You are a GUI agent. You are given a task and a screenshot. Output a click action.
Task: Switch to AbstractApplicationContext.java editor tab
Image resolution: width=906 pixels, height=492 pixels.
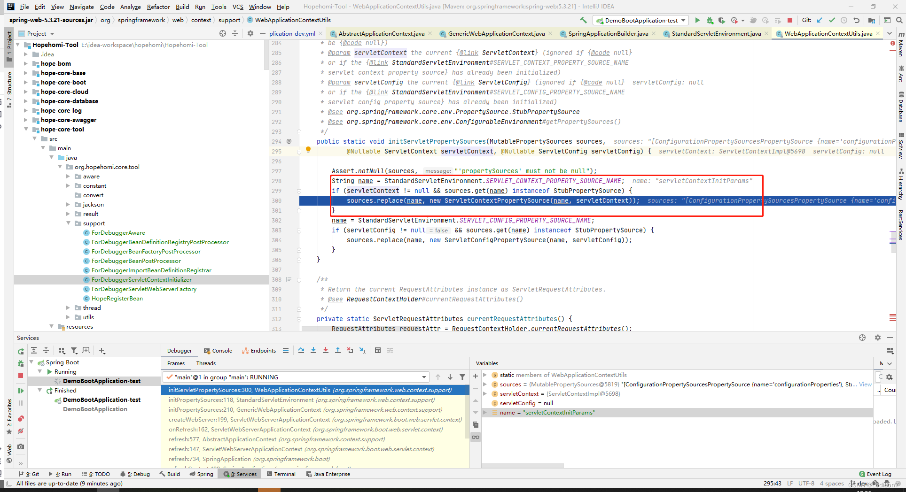(382, 33)
